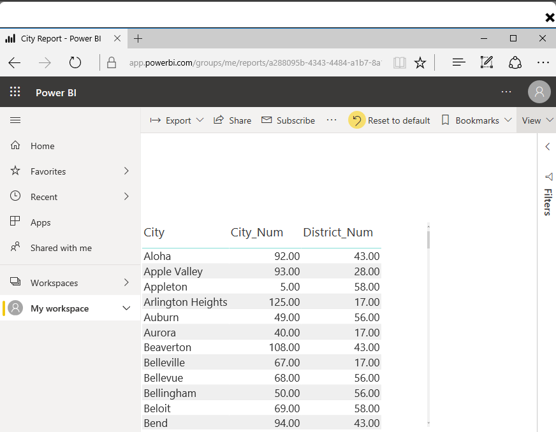
Task: Collapse My workspace in the sidebar
Action: pos(127,308)
